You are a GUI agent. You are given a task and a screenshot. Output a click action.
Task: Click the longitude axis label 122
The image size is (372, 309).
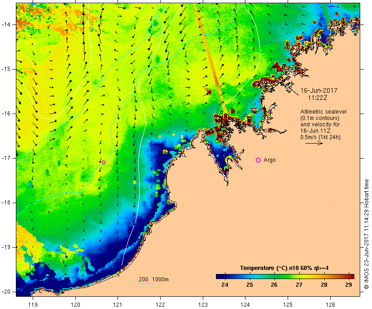click(x=160, y=304)
